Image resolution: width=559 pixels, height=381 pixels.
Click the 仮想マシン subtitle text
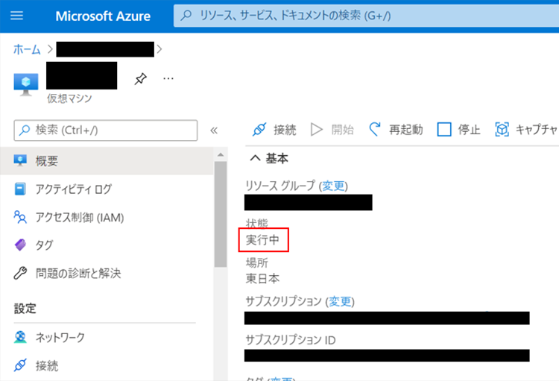[x=69, y=98]
